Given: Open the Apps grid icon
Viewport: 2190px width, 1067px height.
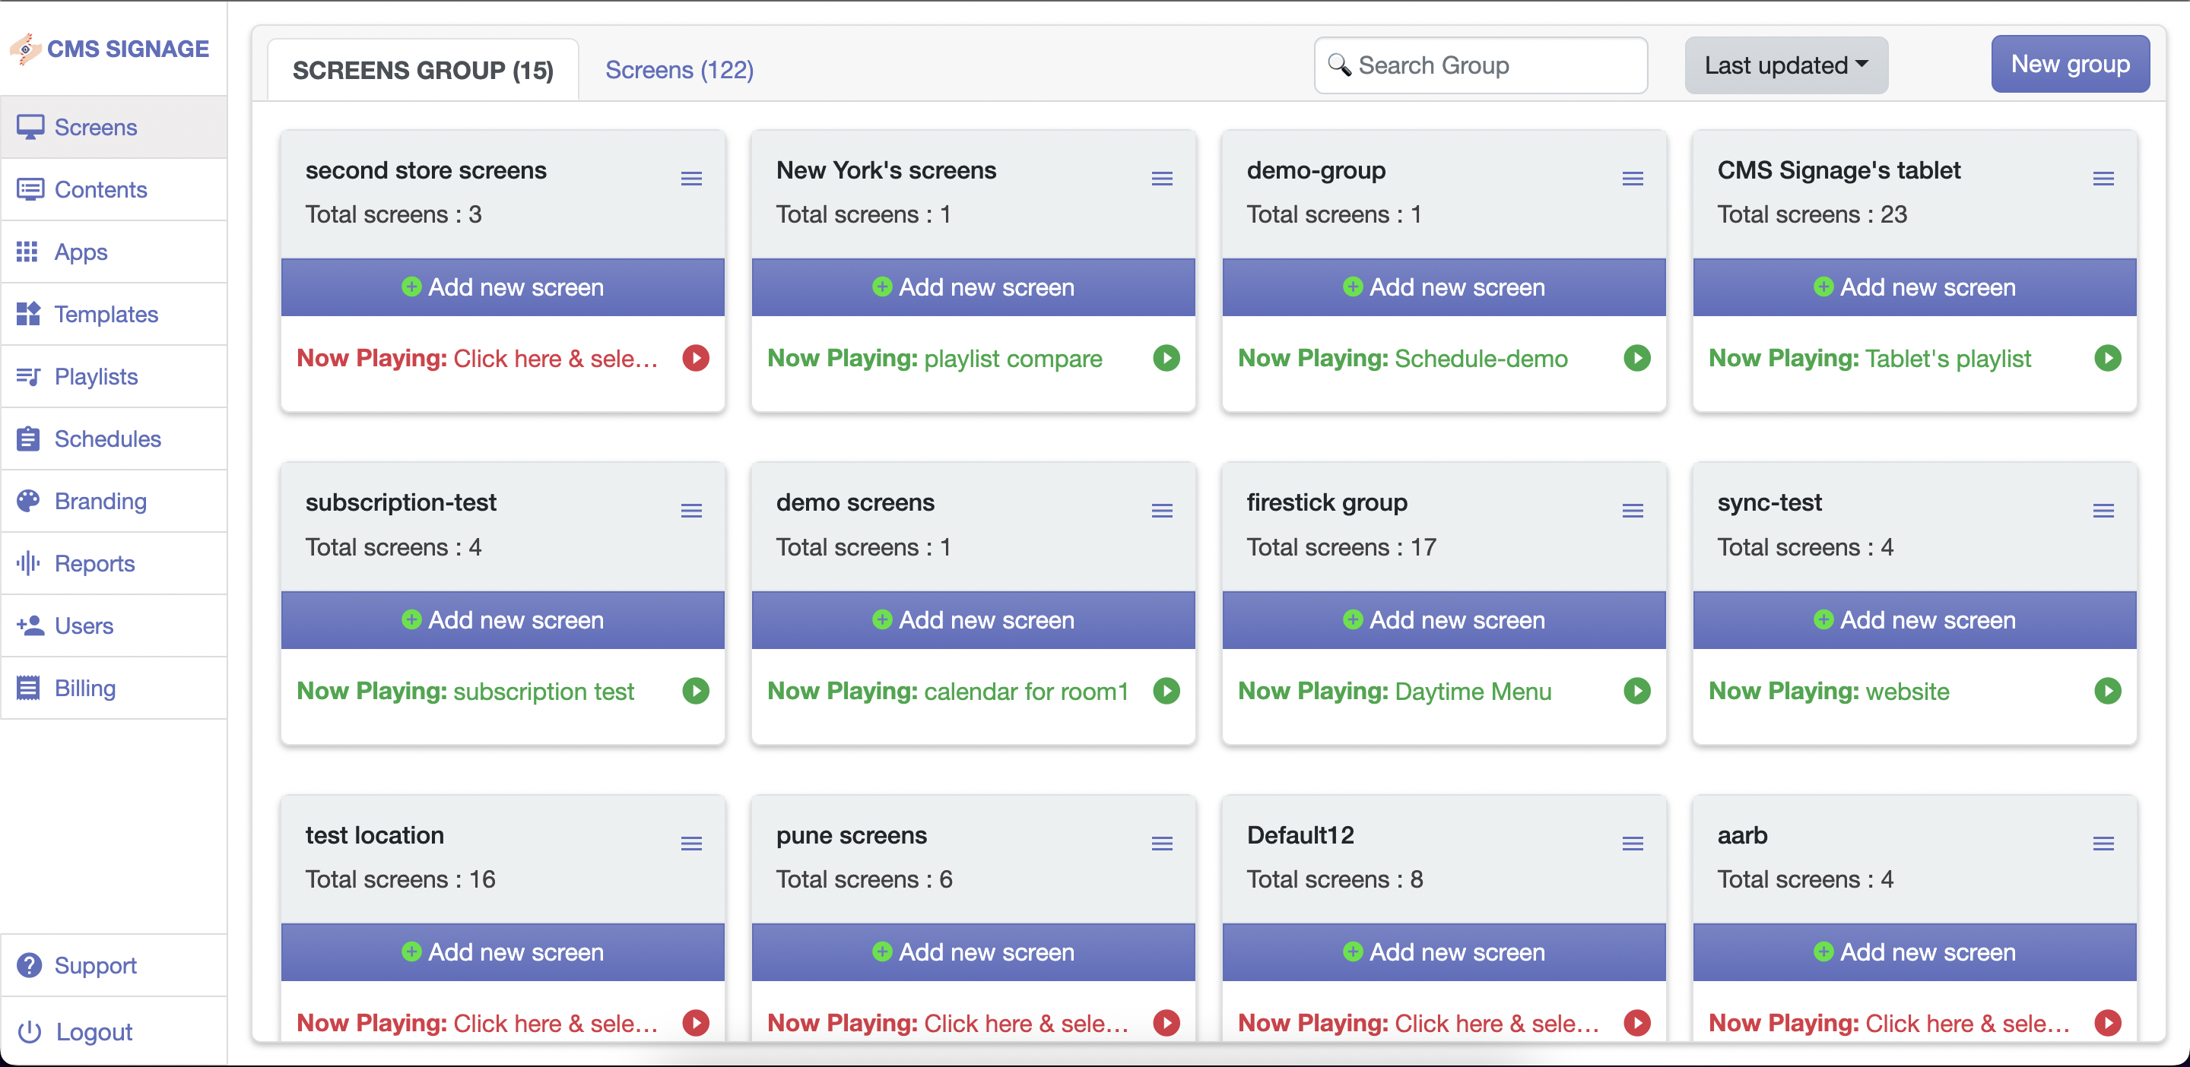Looking at the screenshot, I should pos(27,252).
